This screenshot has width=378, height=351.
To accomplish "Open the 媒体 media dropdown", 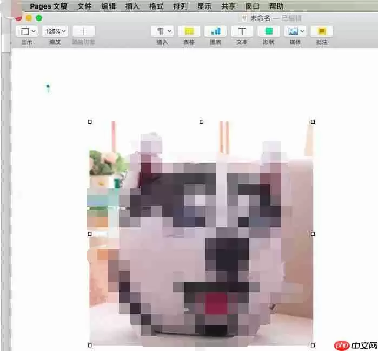I will click(295, 31).
